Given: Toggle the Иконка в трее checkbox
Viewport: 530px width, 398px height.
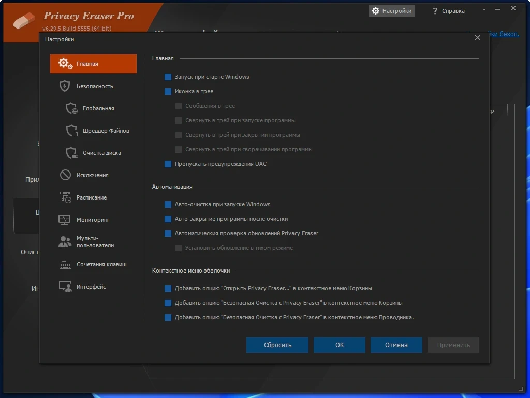Looking at the screenshot, I should 168,91.
